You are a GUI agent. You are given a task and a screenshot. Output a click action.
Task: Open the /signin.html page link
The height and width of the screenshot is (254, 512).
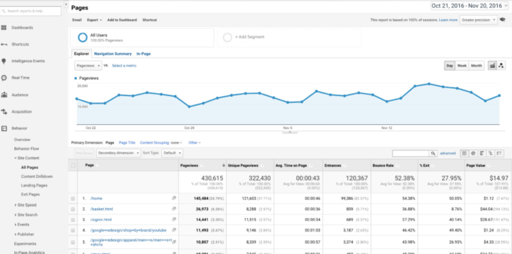(101, 220)
